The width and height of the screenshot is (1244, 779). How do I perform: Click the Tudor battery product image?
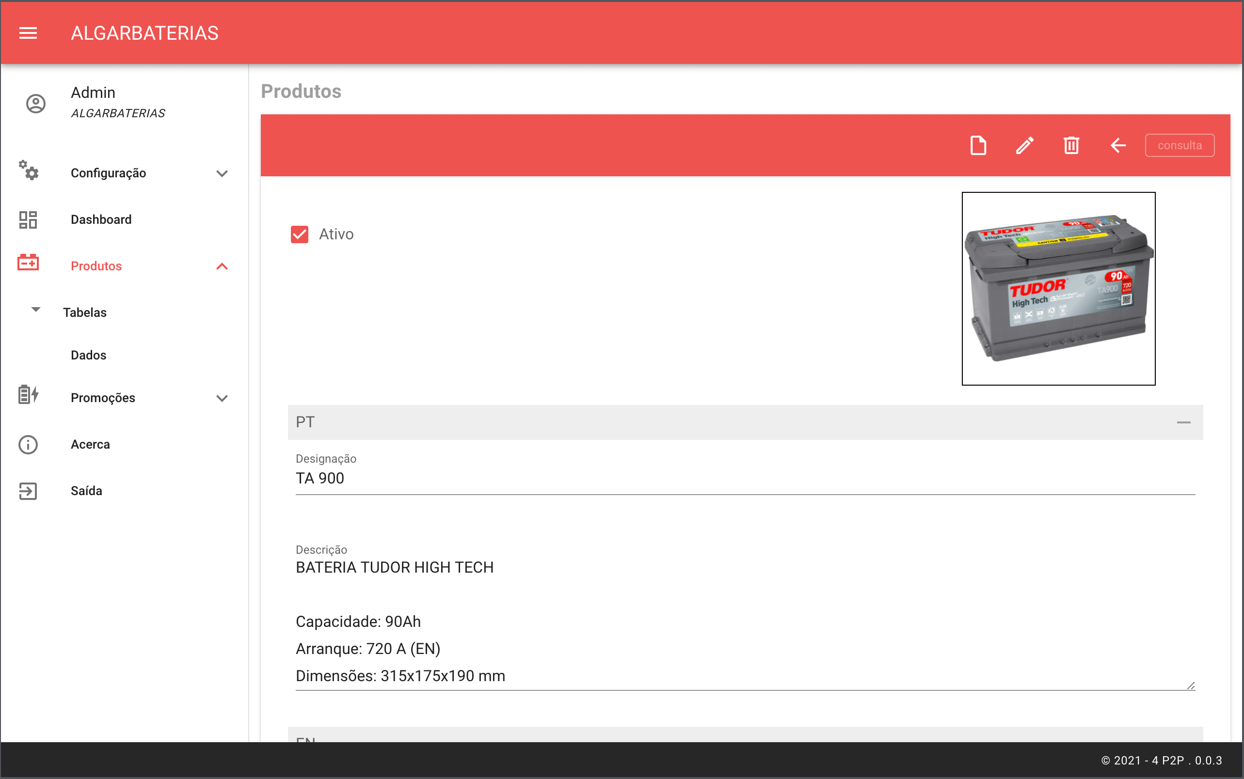click(1058, 289)
